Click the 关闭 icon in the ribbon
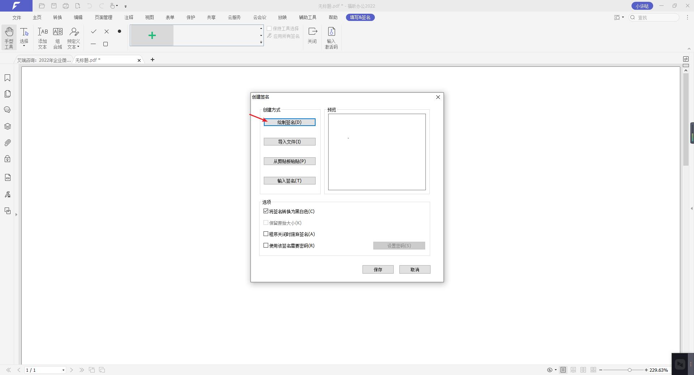Image resolution: width=694 pixels, height=375 pixels. pyautogui.click(x=312, y=35)
